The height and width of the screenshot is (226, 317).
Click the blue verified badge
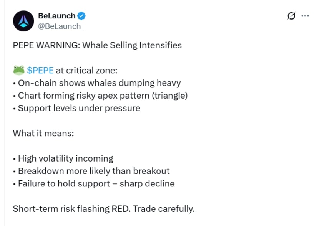click(x=82, y=16)
